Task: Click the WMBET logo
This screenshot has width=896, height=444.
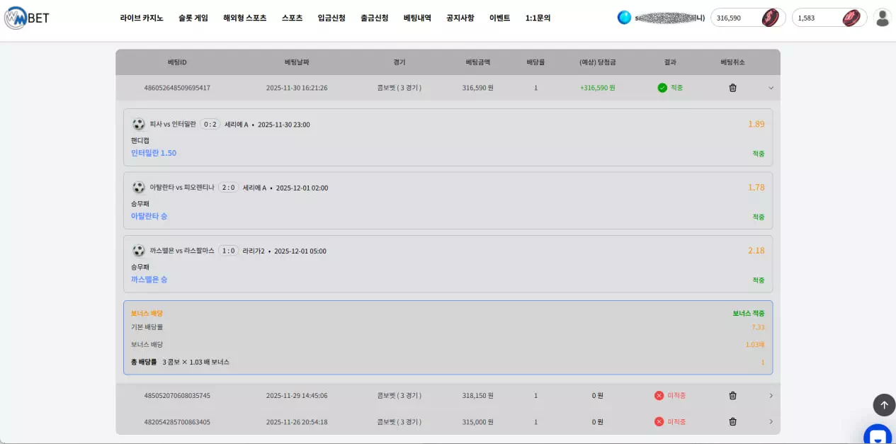Action: click(27, 18)
